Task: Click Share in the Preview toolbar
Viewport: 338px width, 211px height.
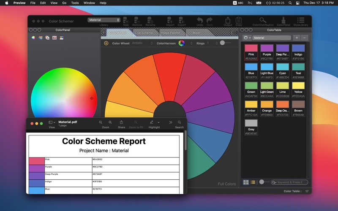Action: 121,122
